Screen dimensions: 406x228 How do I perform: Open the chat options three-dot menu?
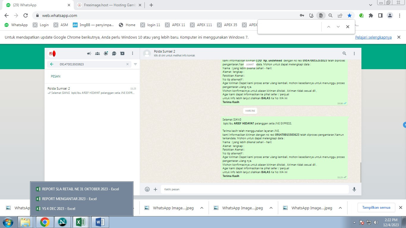354,53
